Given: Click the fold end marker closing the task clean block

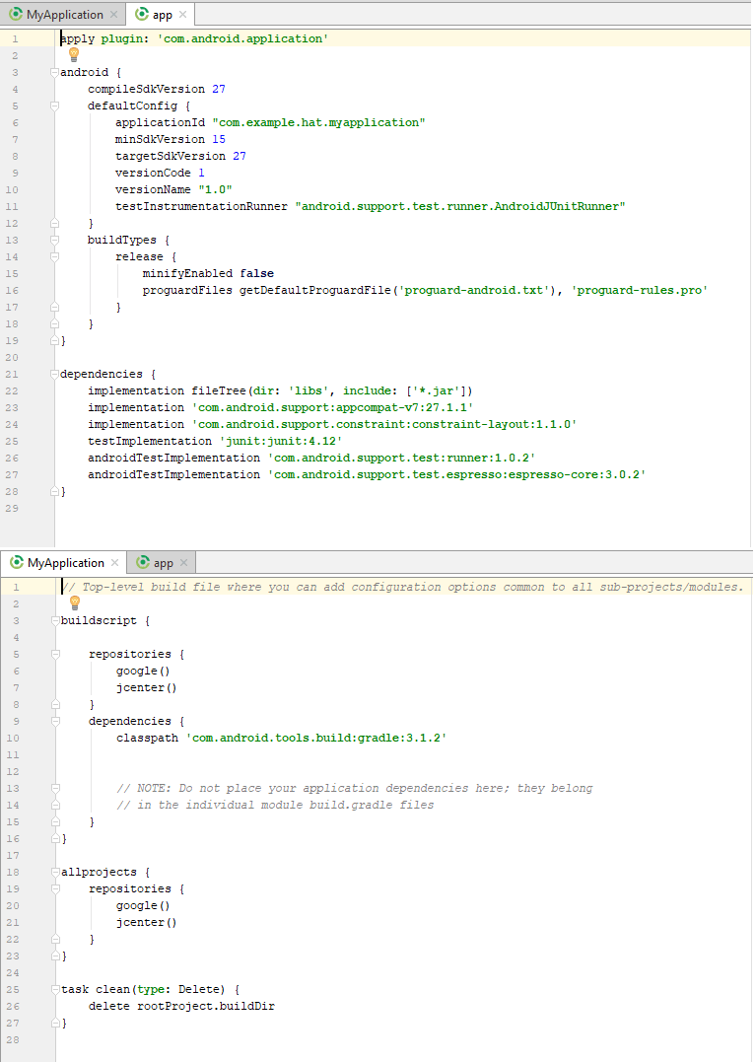Looking at the screenshot, I should tap(55, 1023).
